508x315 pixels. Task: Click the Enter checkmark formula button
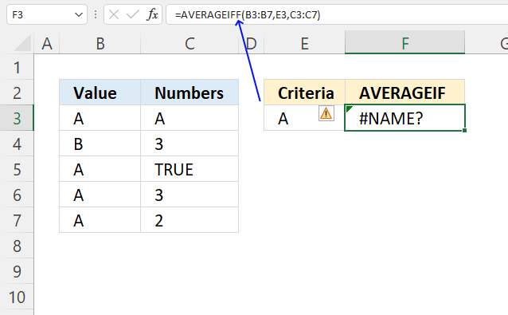pos(132,14)
